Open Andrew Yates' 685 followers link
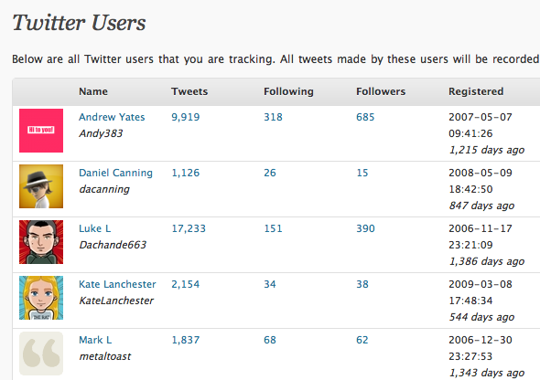 tap(365, 117)
